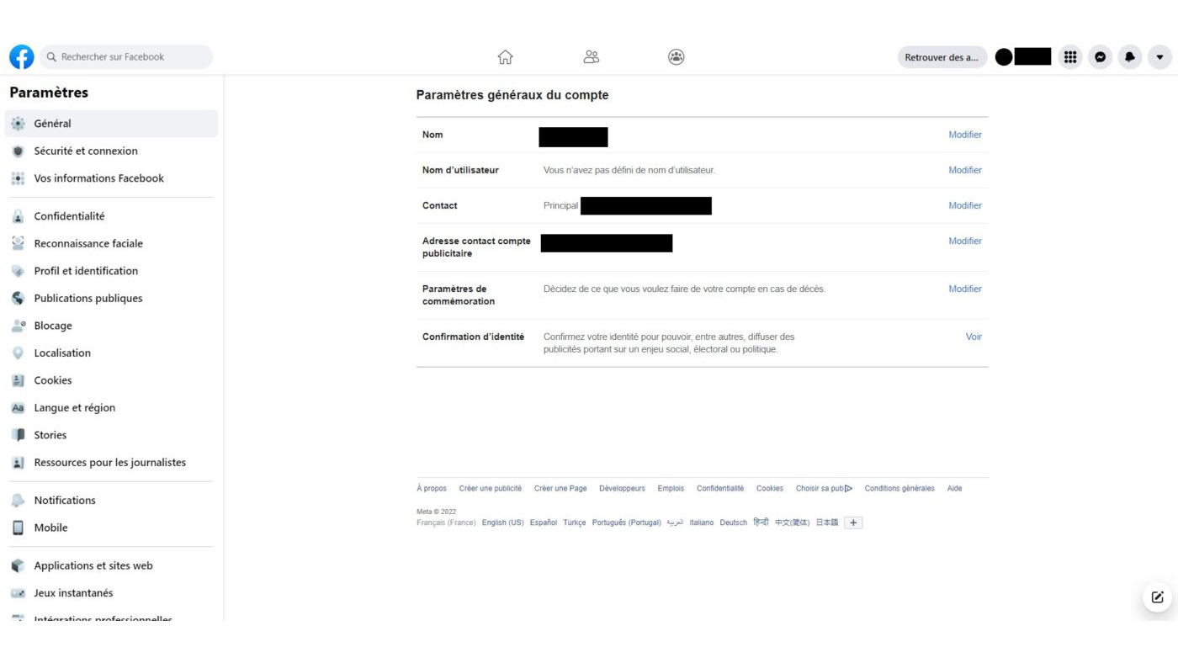Open the Friends icon in the top bar
The height and width of the screenshot is (663, 1178).
pos(591,56)
